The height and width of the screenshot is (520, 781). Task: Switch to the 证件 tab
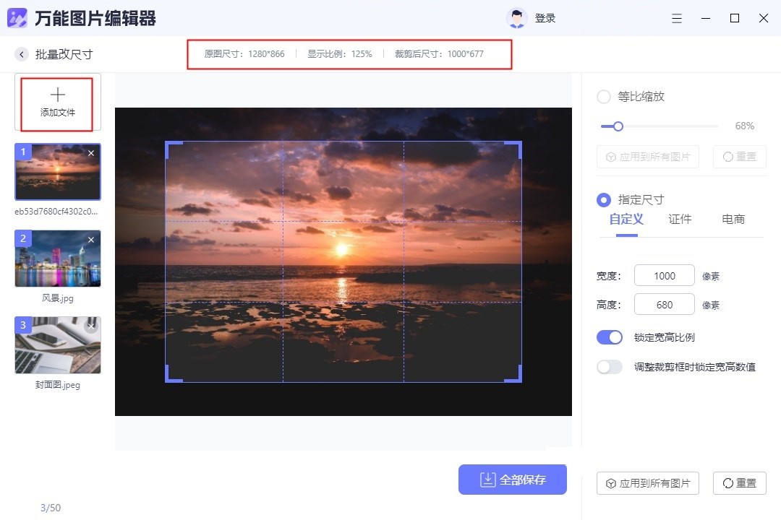(x=680, y=219)
